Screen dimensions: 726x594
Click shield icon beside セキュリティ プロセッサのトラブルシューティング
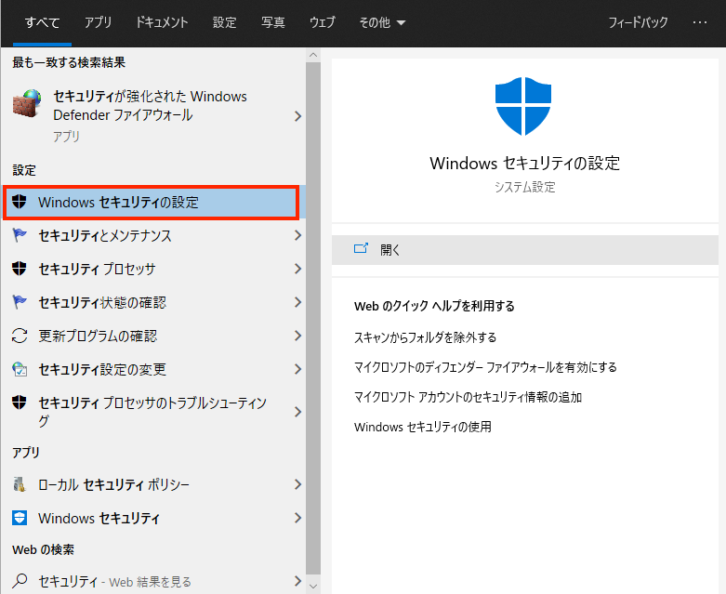(19, 403)
